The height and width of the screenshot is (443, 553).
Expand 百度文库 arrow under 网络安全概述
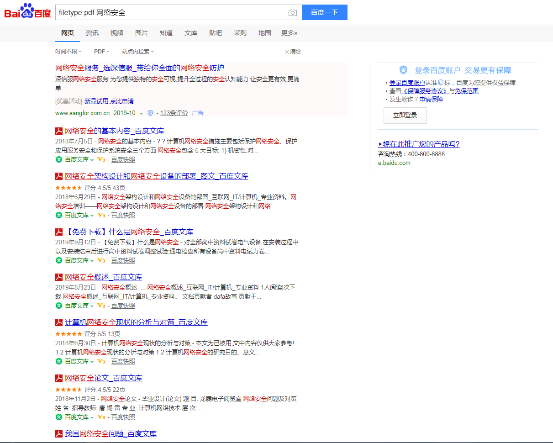click(92, 306)
